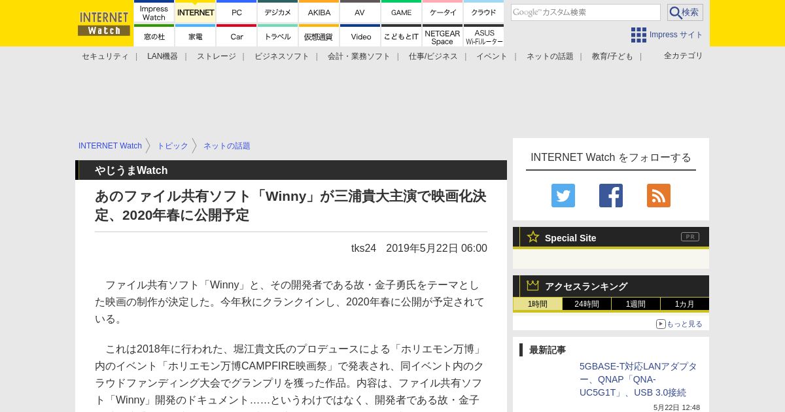This screenshot has height=412, width=785.
Task: Go to the ケータイ Watch tab
Action: coord(442,12)
